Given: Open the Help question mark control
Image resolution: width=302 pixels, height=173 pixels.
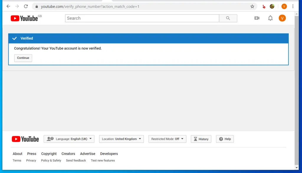Looking at the screenshot, I should click(225, 139).
